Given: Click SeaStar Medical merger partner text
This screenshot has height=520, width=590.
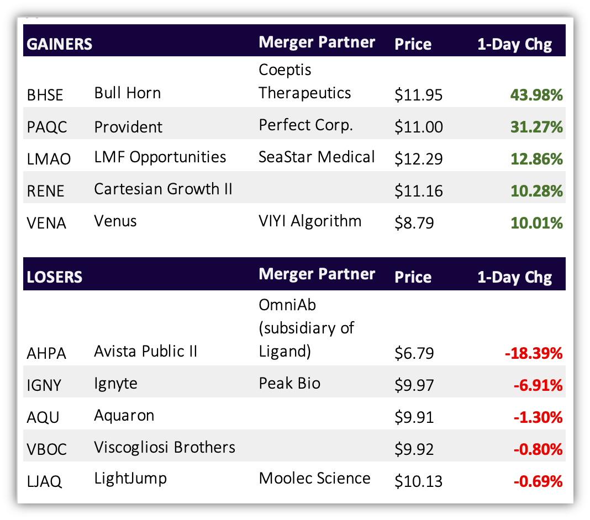Looking at the screenshot, I should 317,157.
